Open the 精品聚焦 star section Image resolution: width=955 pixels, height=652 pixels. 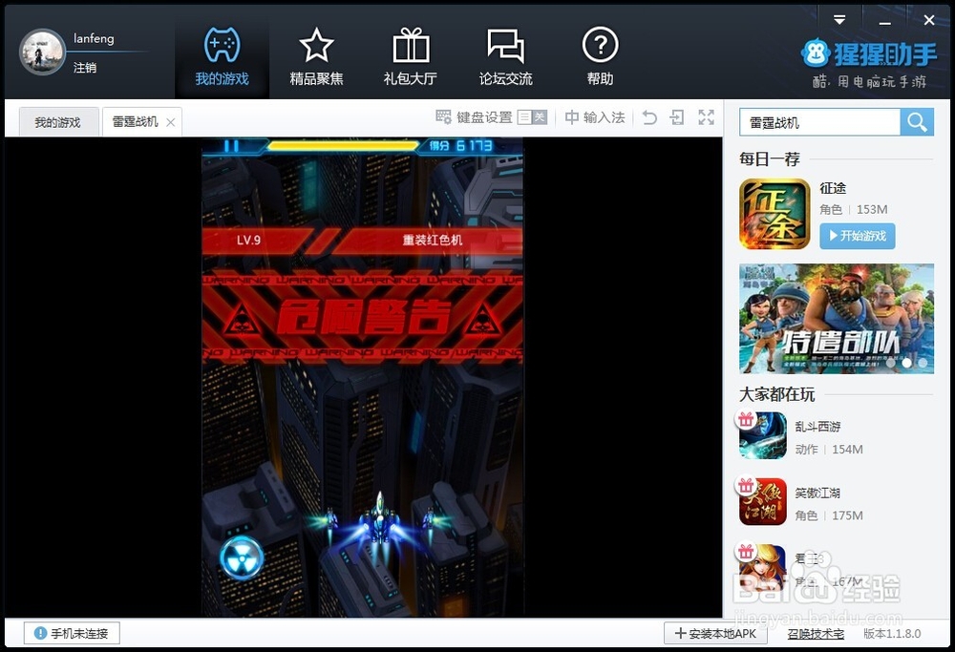316,56
